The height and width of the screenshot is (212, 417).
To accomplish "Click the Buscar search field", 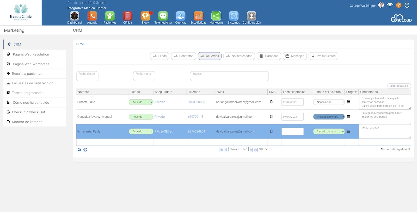I will [229, 76].
